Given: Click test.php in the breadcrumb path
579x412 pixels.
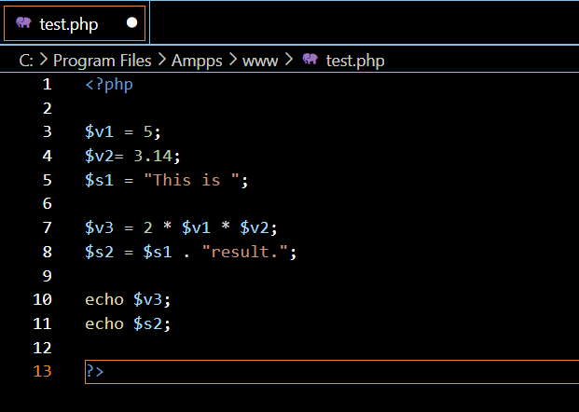Looking at the screenshot, I should tap(355, 61).
